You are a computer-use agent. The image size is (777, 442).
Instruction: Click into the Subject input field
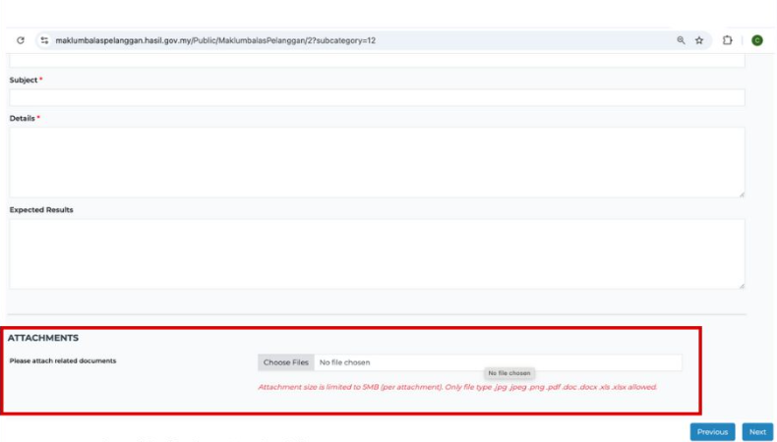coord(377,98)
